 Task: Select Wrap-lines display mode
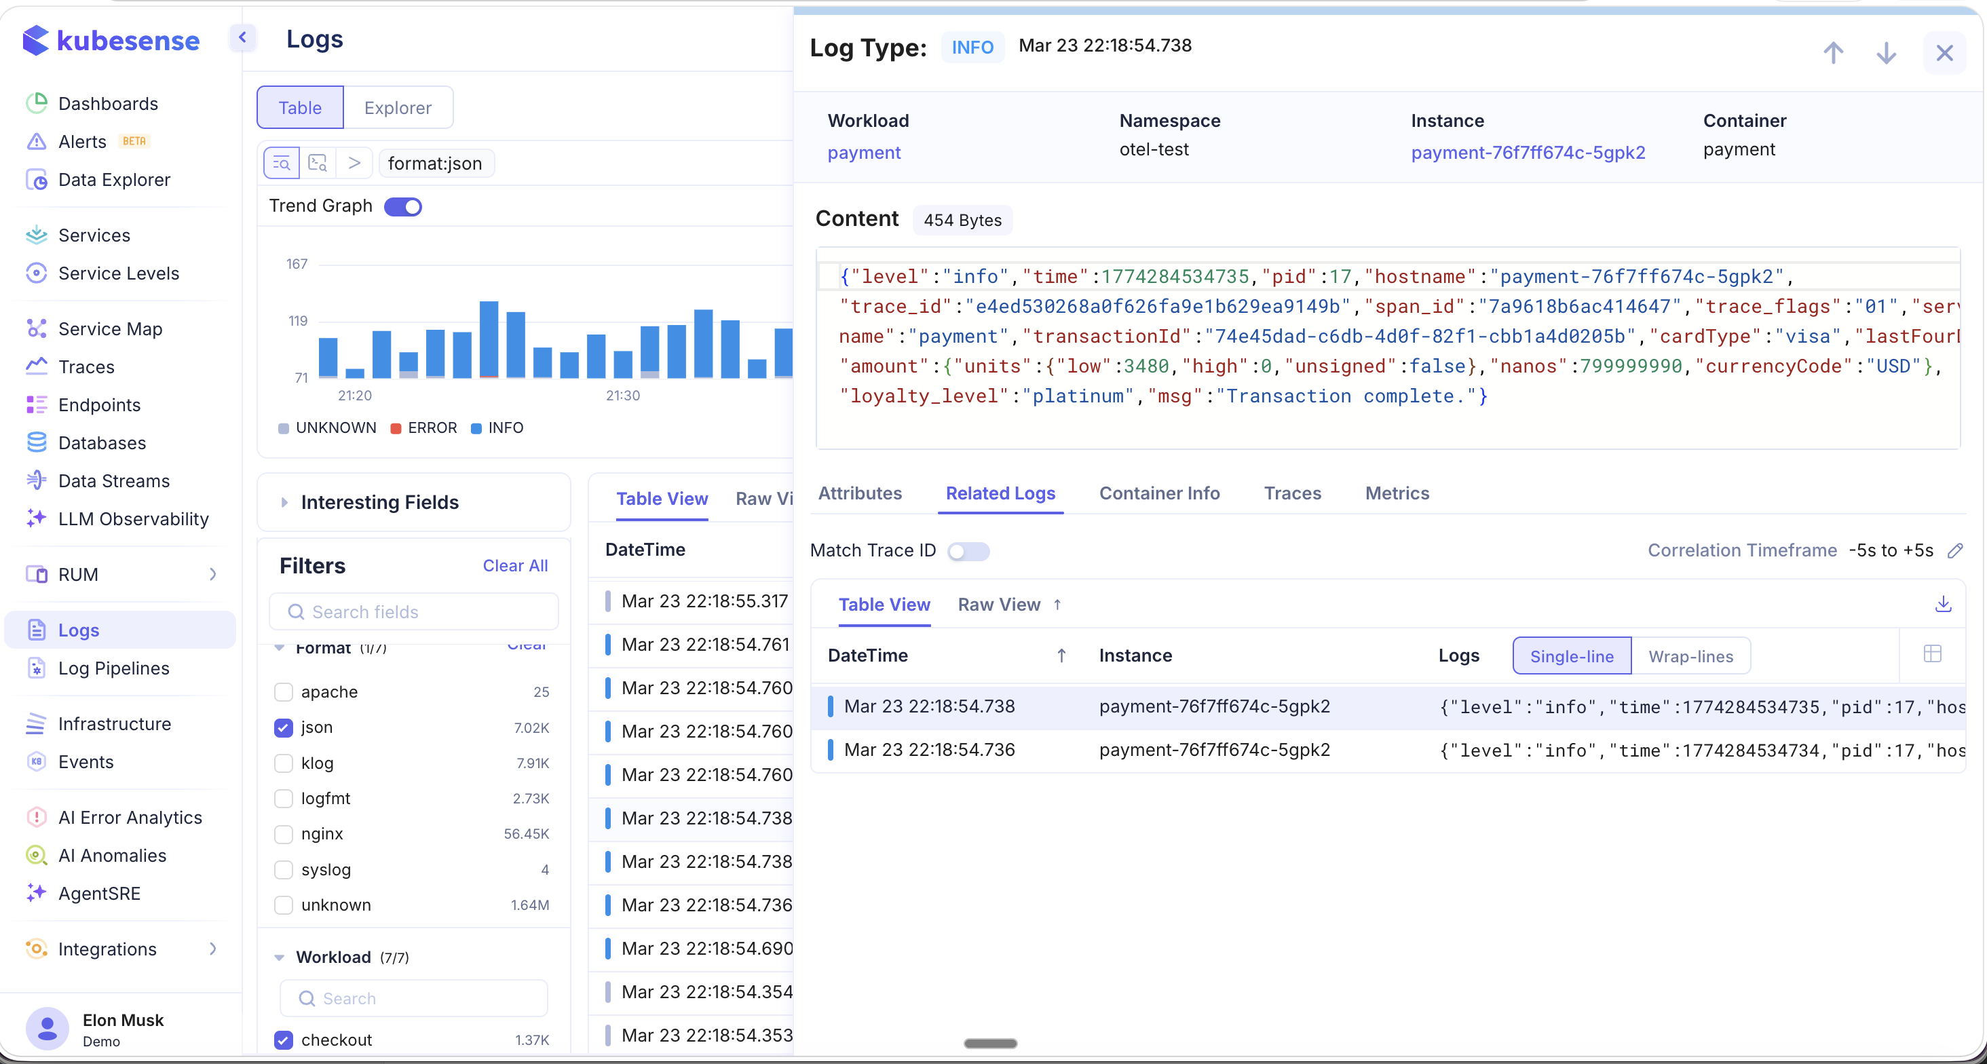tap(1690, 655)
